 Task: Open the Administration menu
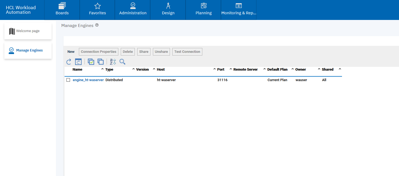tap(133, 10)
